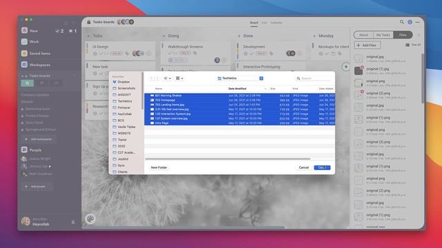442x248 pixels.
Task: Click the back arrow in file dialog
Action: (152, 79)
